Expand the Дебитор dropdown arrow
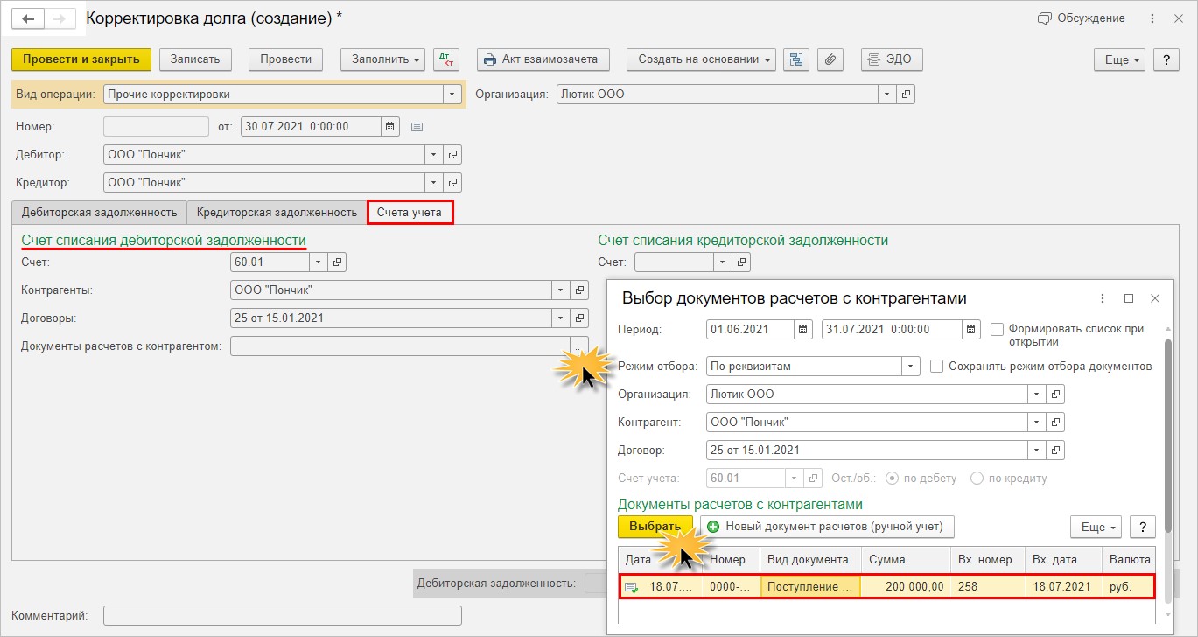This screenshot has width=1198, height=637. pyautogui.click(x=434, y=155)
